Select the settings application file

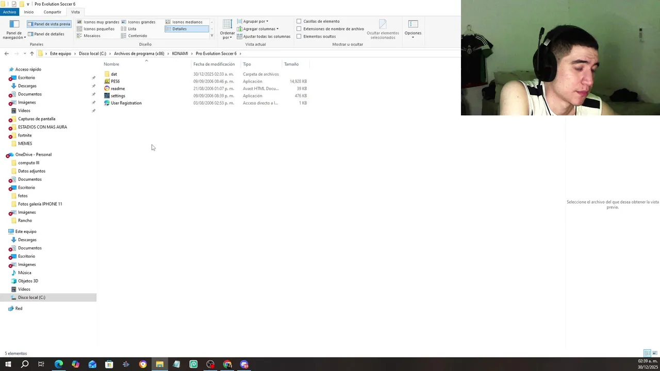click(x=118, y=96)
